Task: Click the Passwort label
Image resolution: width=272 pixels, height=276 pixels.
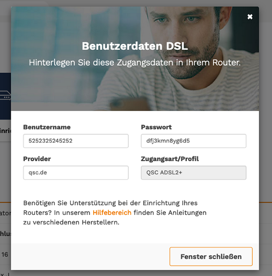Action: 156,127
